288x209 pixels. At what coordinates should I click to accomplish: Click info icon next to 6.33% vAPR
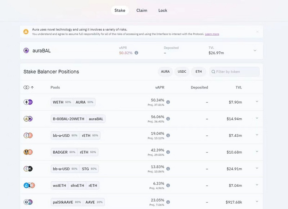[x=168, y=185]
